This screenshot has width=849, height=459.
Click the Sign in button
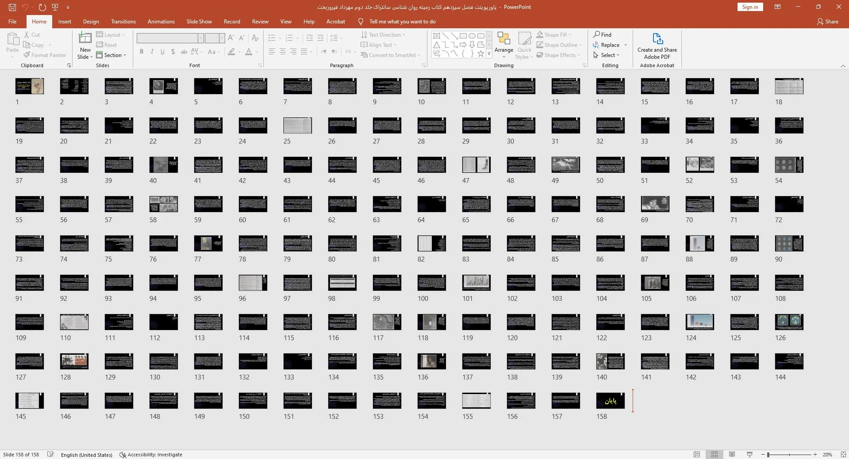click(x=750, y=7)
